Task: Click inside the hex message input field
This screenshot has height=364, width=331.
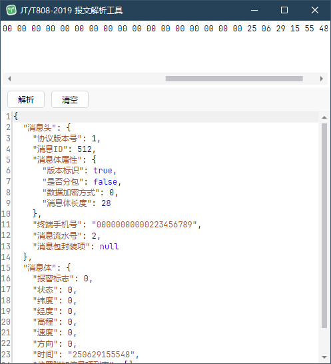Action: 166,47
